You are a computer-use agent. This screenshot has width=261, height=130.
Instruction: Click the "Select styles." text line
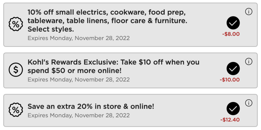[50, 29]
